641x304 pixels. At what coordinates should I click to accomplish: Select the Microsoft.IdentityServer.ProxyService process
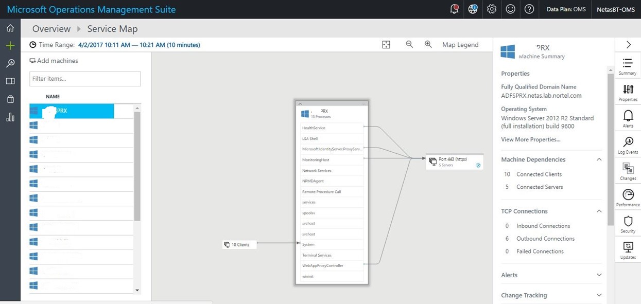coord(332,149)
